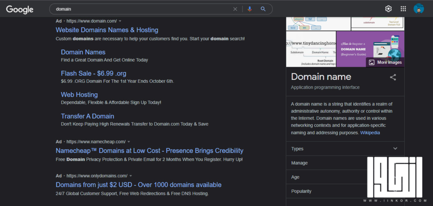Open the Register a Domain Name guide thumbnail
This screenshot has width=433, height=206.
point(370,49)
